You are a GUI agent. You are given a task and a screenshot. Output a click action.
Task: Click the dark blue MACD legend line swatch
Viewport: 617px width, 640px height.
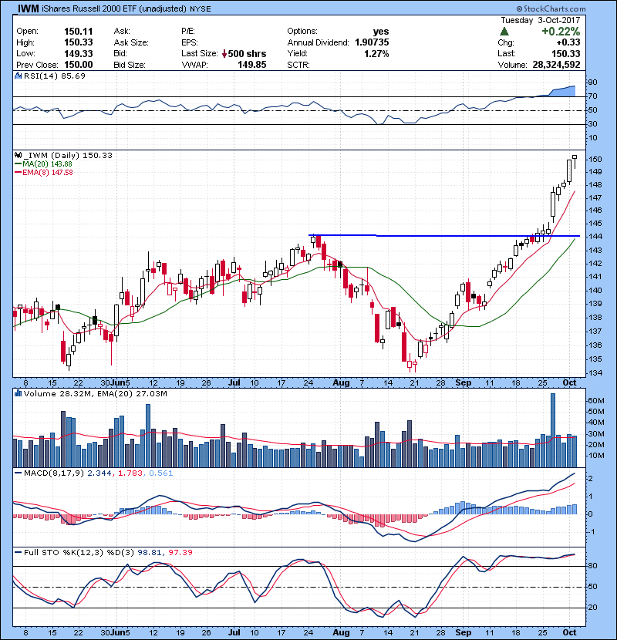(x=18, y=473)
